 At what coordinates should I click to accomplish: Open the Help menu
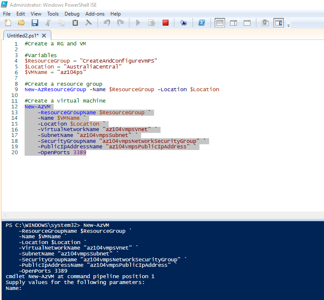[116, 14]
